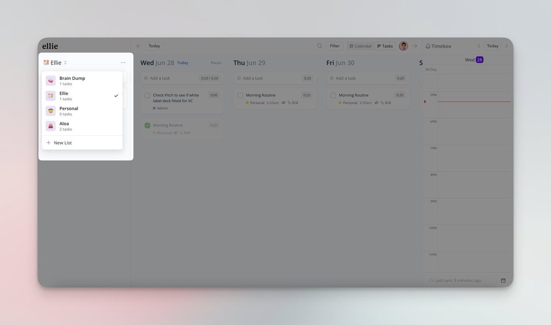The height and width of the screenshot is (325, 551).
Task: Click the Personal list emoji icon
Action: [51, 111]
